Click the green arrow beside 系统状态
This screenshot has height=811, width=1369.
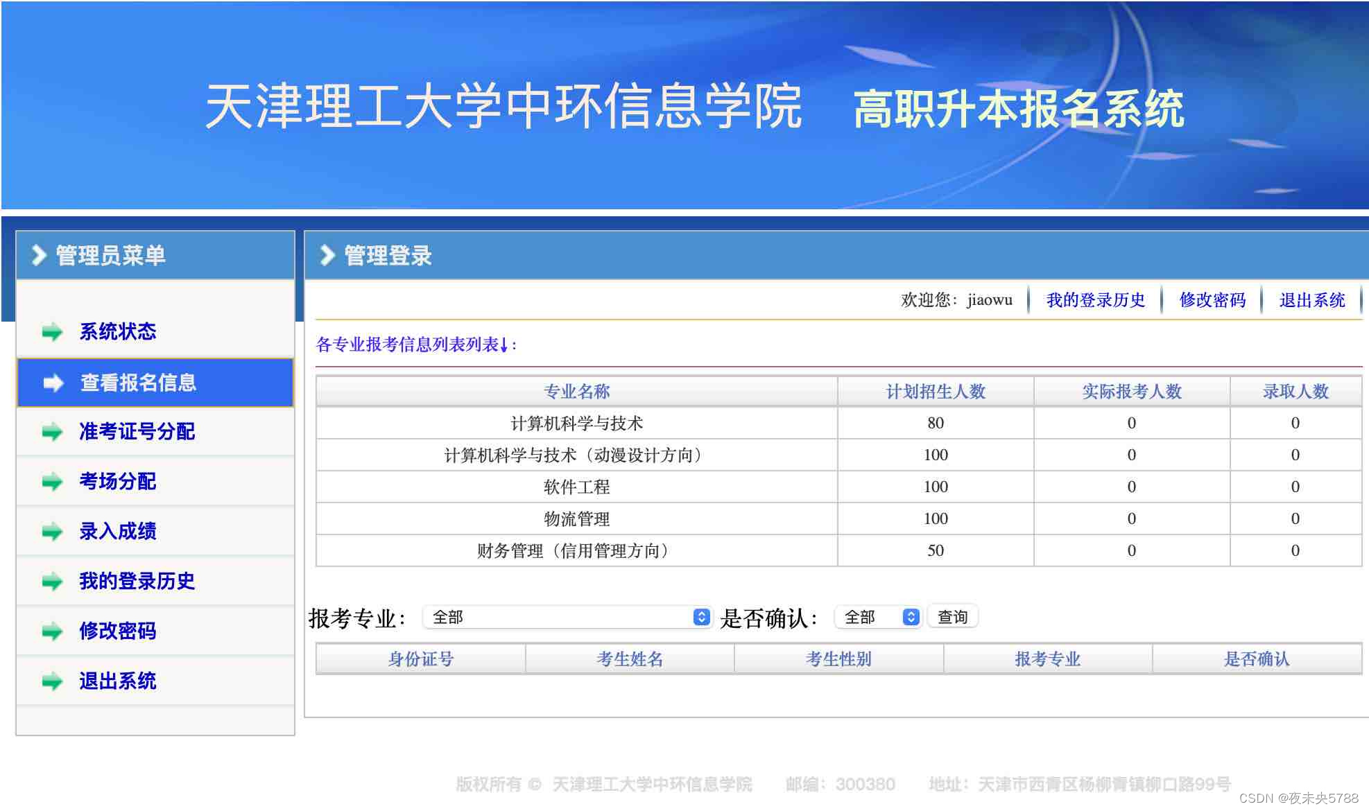(52, 332)
